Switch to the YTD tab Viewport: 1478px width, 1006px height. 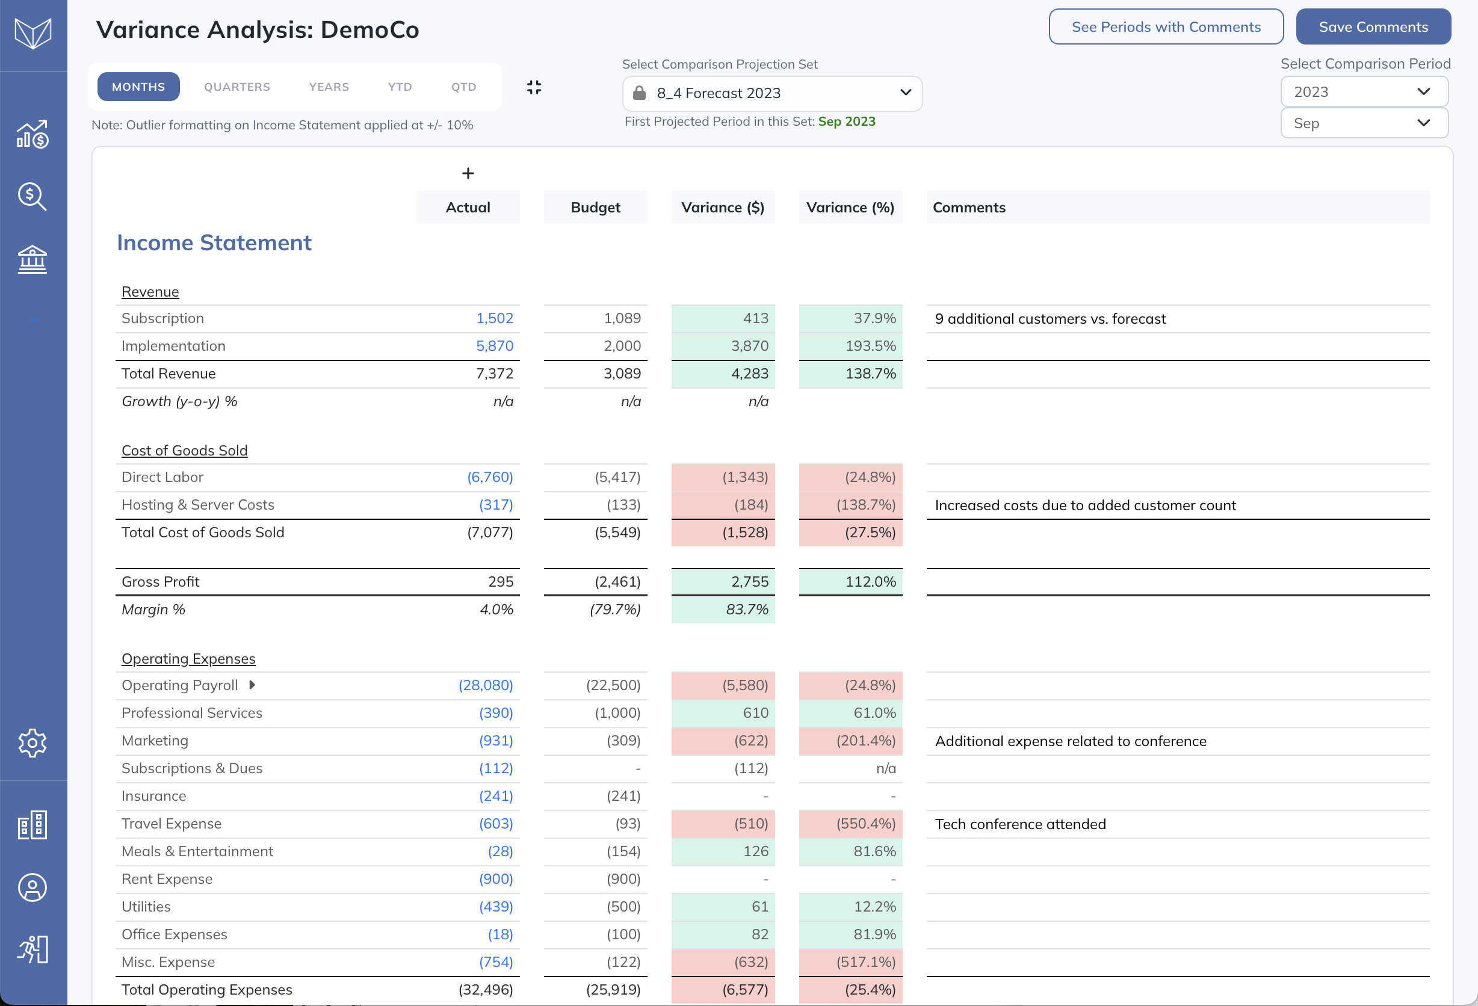[x=400, y=87]
